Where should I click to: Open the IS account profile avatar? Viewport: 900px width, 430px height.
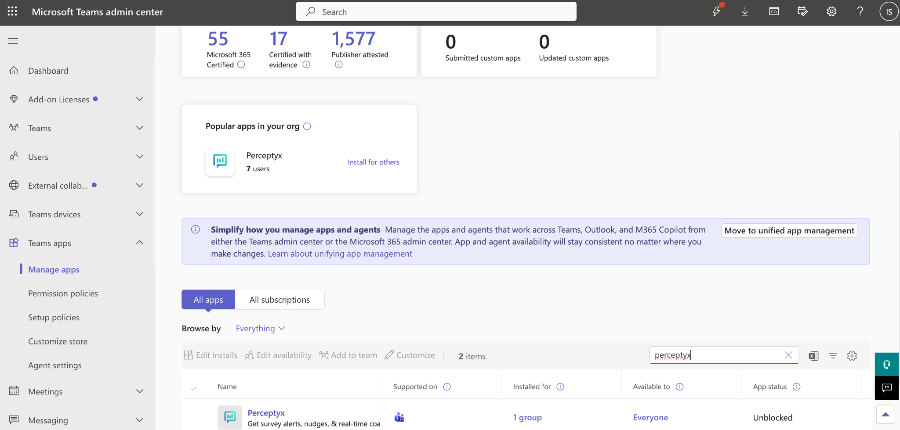tap(889, 11)
